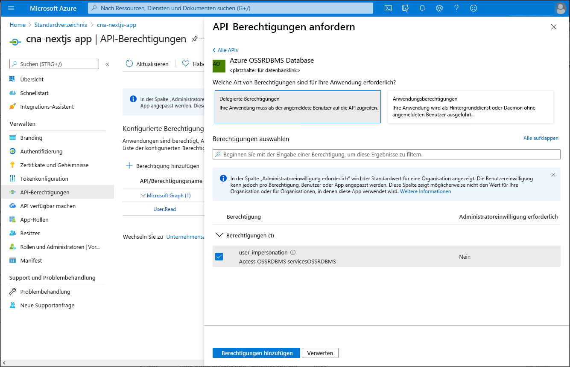
Task: Close the API-Berechtigungen anfordern panel
Action: point(554,27)
